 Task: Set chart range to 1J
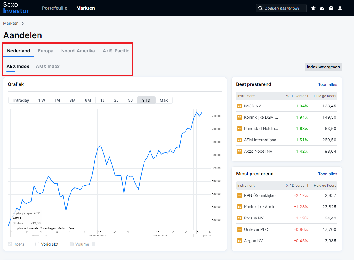(x=102, y=100)
